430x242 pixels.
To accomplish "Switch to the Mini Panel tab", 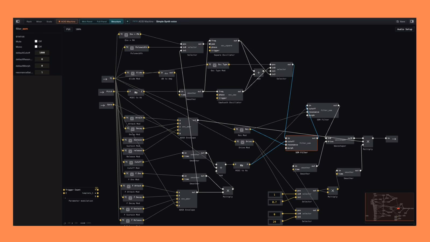I will point(87,22).
